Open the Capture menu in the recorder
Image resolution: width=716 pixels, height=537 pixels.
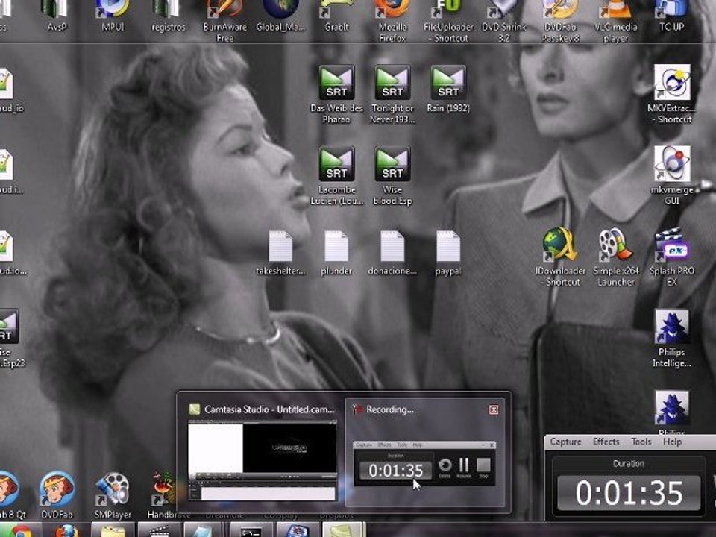(x=565, y=442)
